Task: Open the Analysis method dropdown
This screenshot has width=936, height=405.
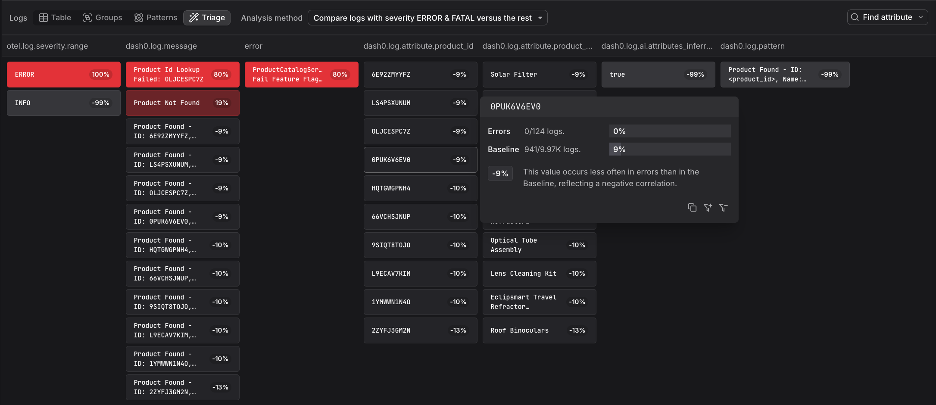Action: pos(427,18)
